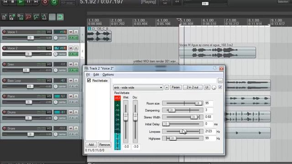Image resolution: width=292 pixels, height=164 pixels.
Task: Click the Remove FX button
Action: pyautogui.click(x=104, y=145)
